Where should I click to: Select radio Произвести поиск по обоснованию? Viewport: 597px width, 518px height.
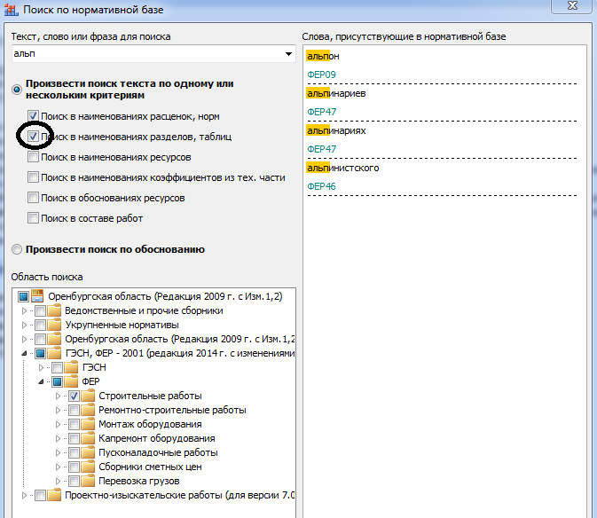(17, 249)
